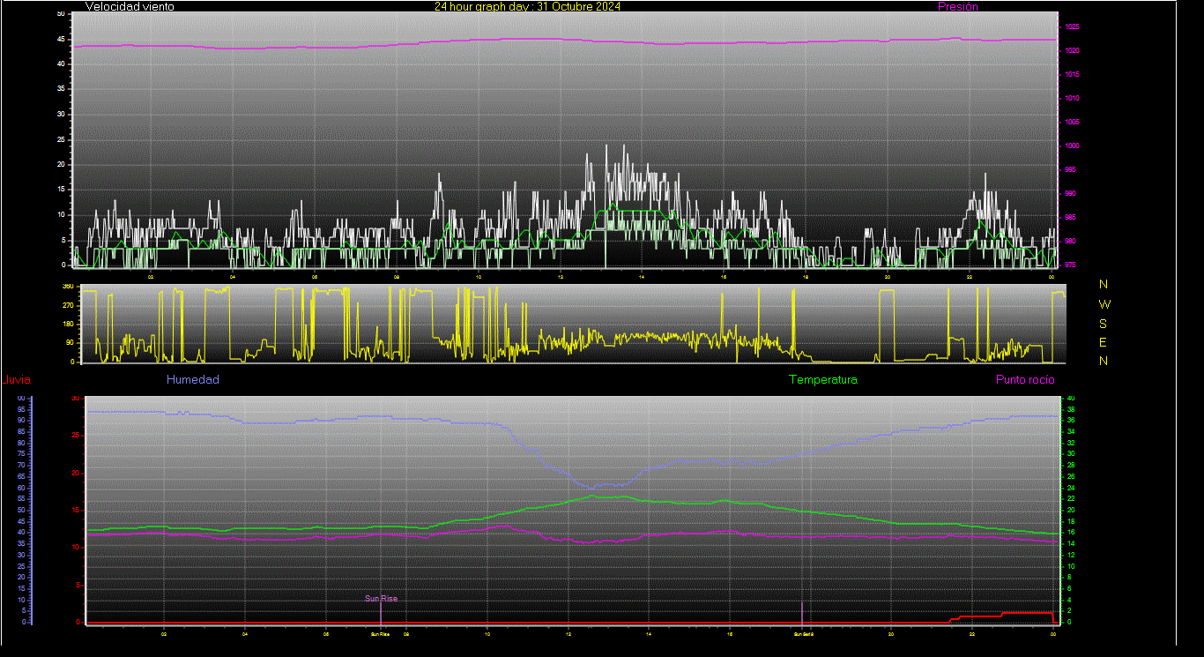
Task: Click hour '18' on the wind chart time axis
Action: pos(806,277)
